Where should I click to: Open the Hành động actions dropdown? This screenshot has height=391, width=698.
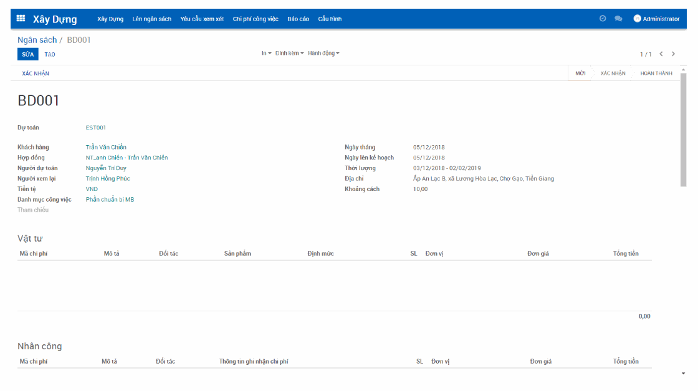323,53
